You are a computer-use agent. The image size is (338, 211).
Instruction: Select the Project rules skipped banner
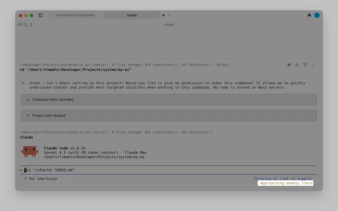coord(169,116)
